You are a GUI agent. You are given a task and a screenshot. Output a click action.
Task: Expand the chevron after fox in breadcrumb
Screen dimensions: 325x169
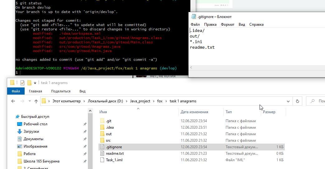click(x=166, y=101)
